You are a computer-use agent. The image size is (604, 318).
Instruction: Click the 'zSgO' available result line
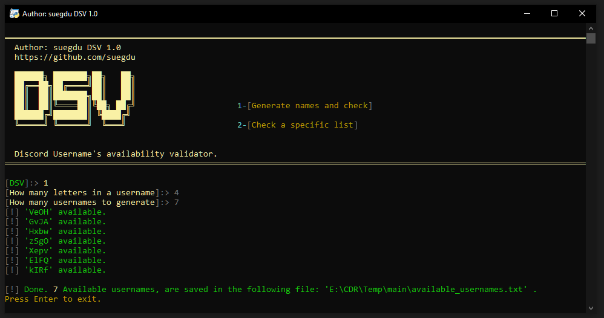pos(56,241)
